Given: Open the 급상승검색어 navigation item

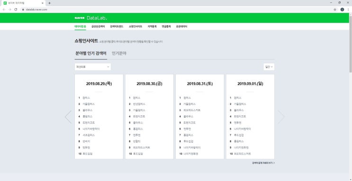Looking at the screenshot, I should click(98, 26).
